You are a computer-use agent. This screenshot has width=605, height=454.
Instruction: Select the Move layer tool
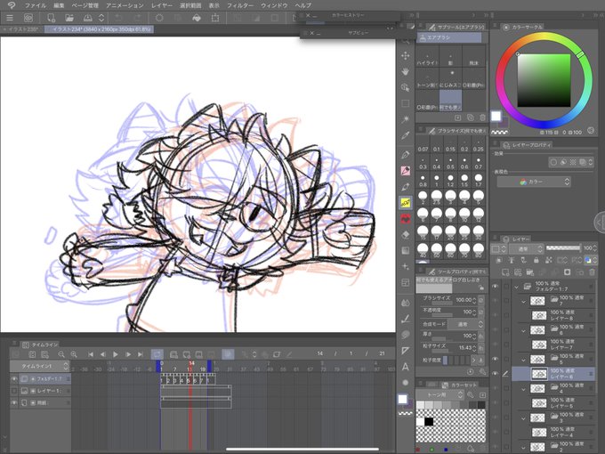click(x=405, y=55)
